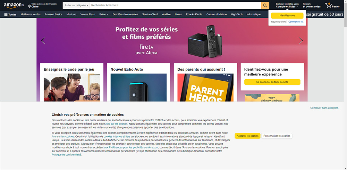This screenshot has width=347, height=170.
Task: Click the yellow Identifiez-vous button
Action: [x=287, y=16]
